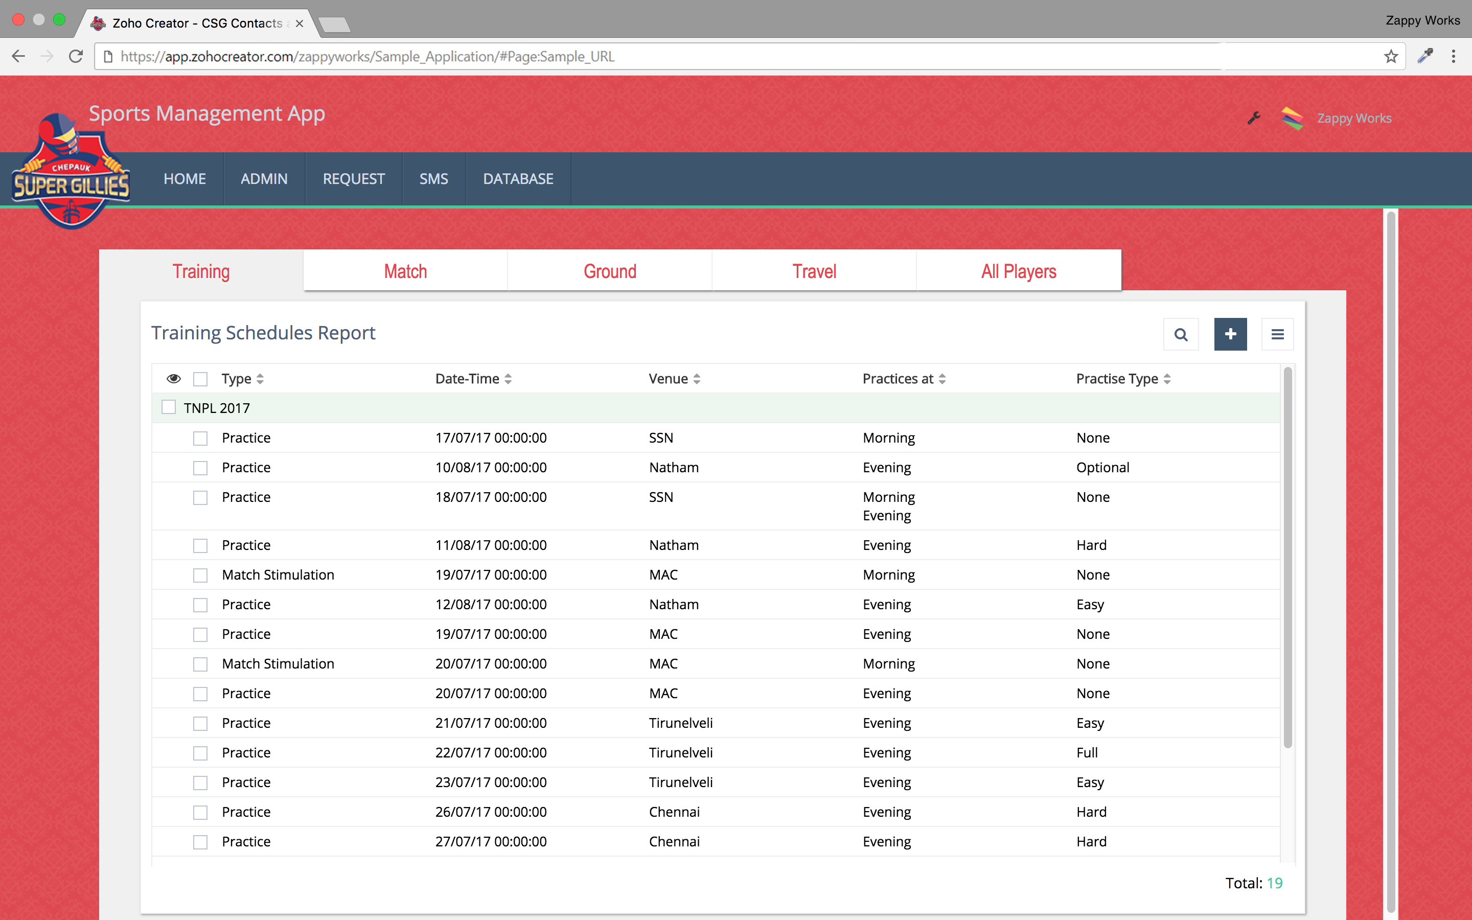Select the 19/07/17 Match Stimulation checkbox

(200, 576)
